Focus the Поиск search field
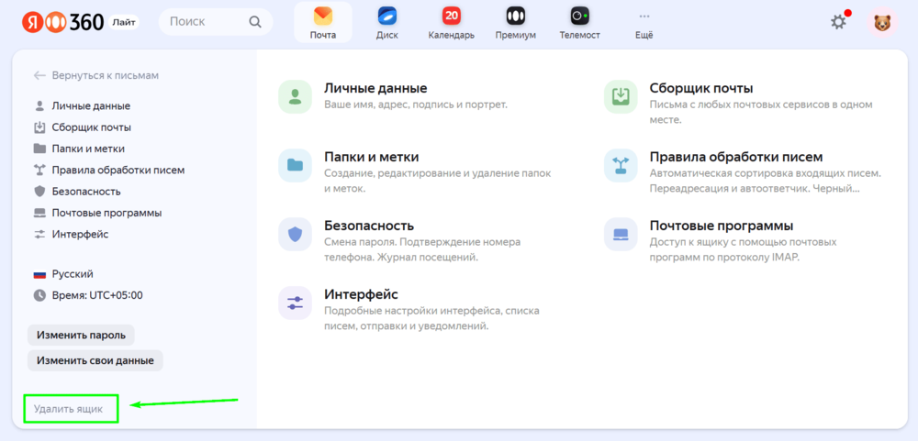The width and height of the screenshot is (918, 441). coord(216,22)
